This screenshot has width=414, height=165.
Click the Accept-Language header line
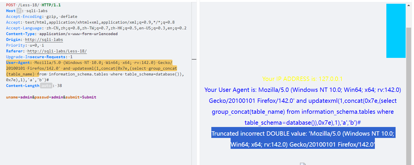[x=96, y=28]
